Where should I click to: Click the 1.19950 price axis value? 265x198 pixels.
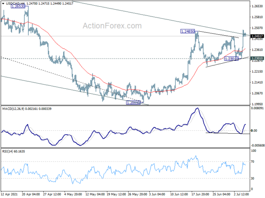pos(257,104)
